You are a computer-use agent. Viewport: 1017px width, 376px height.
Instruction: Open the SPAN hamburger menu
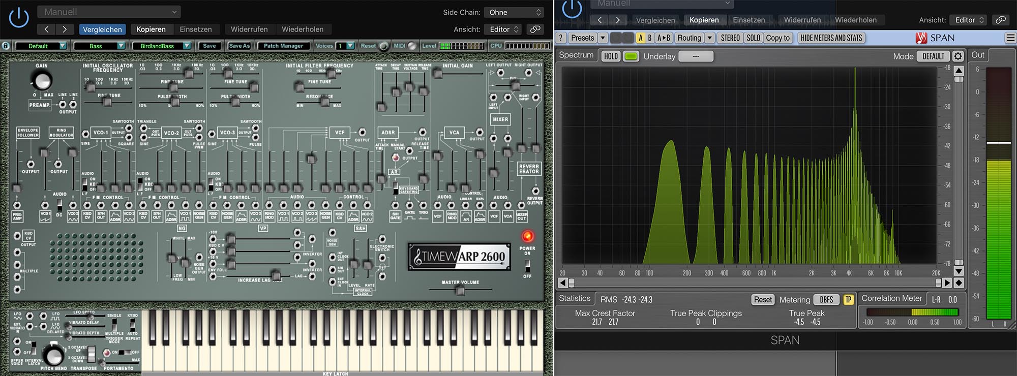pyautogui.click(x=1010, y=38)
